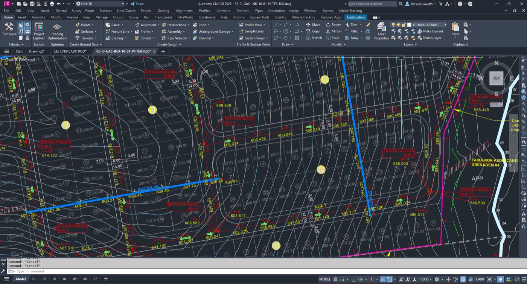The image size is (527, 284).
Task: Open the Corridors menu
Action: 223,11
